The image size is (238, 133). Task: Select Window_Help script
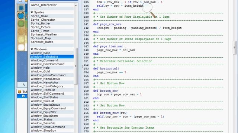(52, 68)
